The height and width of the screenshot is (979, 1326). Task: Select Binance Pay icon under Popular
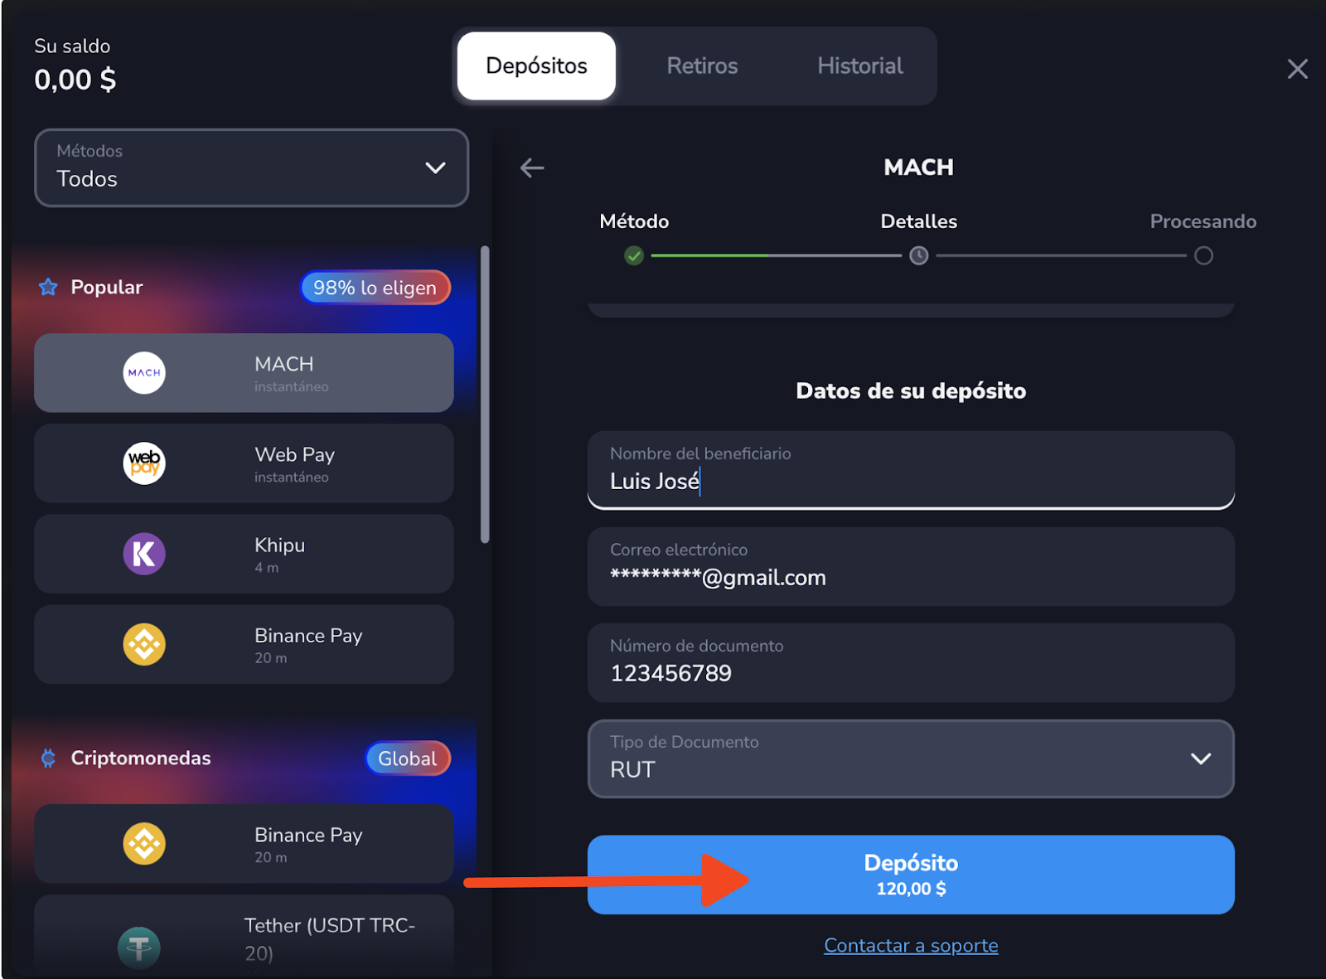[144, 644]
